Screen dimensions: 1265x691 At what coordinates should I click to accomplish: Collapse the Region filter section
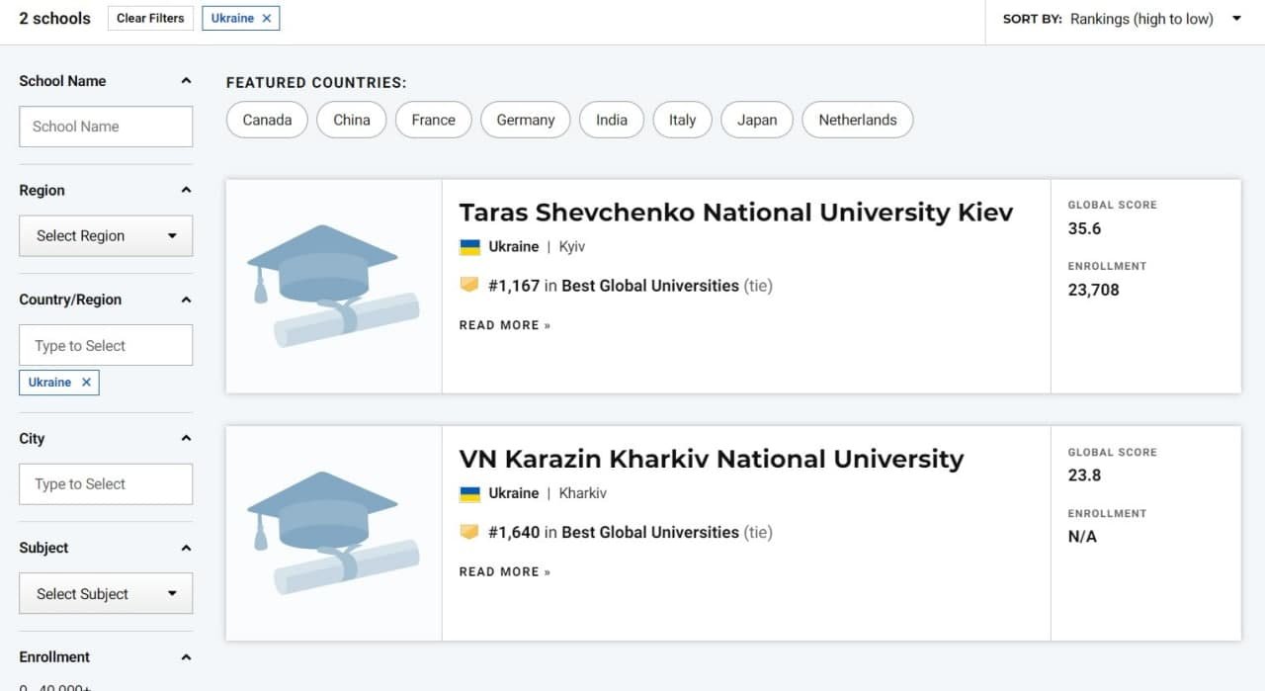point(186,190)
